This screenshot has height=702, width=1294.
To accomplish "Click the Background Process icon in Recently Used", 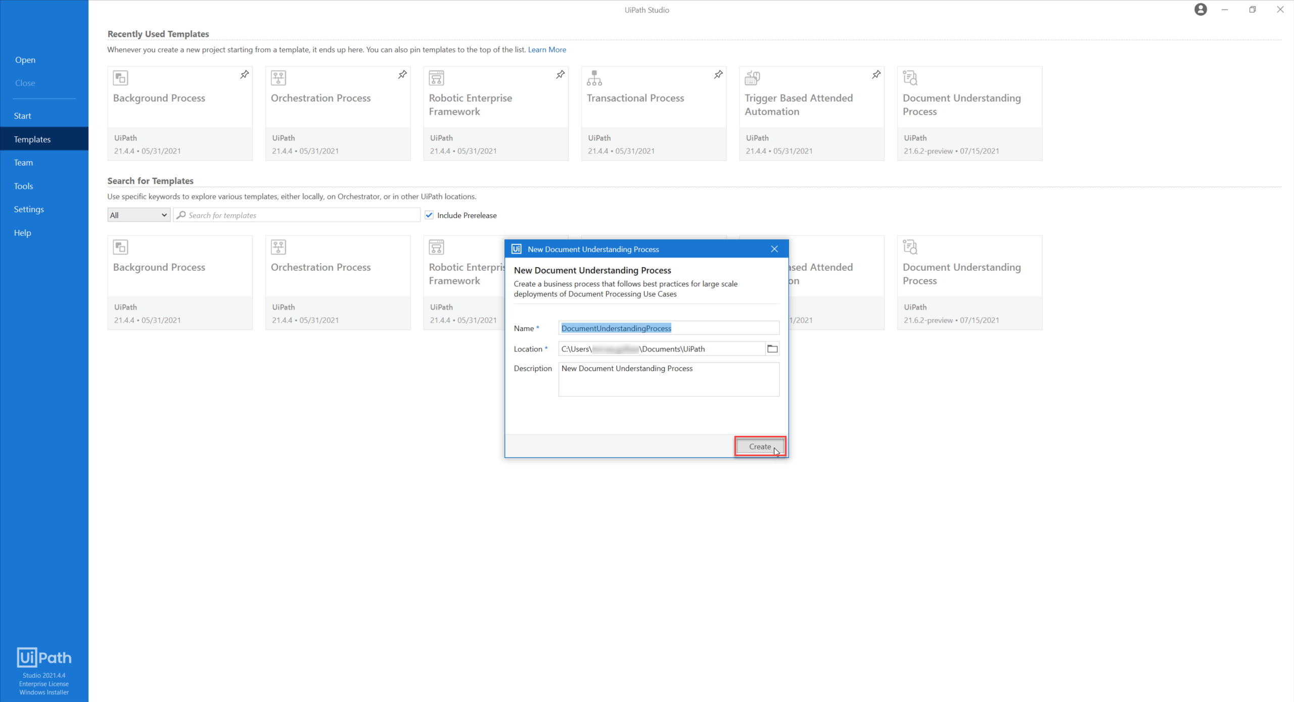I will (121, 78).
